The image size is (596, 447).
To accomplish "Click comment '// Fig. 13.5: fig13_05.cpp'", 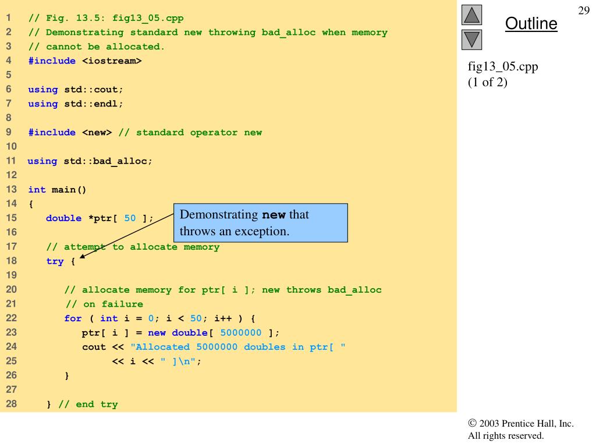I will pos(106,18).
